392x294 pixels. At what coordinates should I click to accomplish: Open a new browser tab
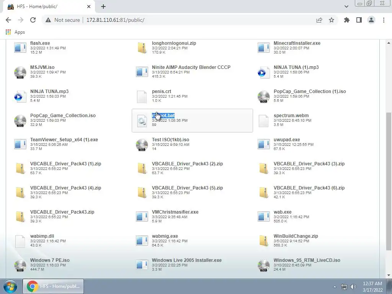103,7
